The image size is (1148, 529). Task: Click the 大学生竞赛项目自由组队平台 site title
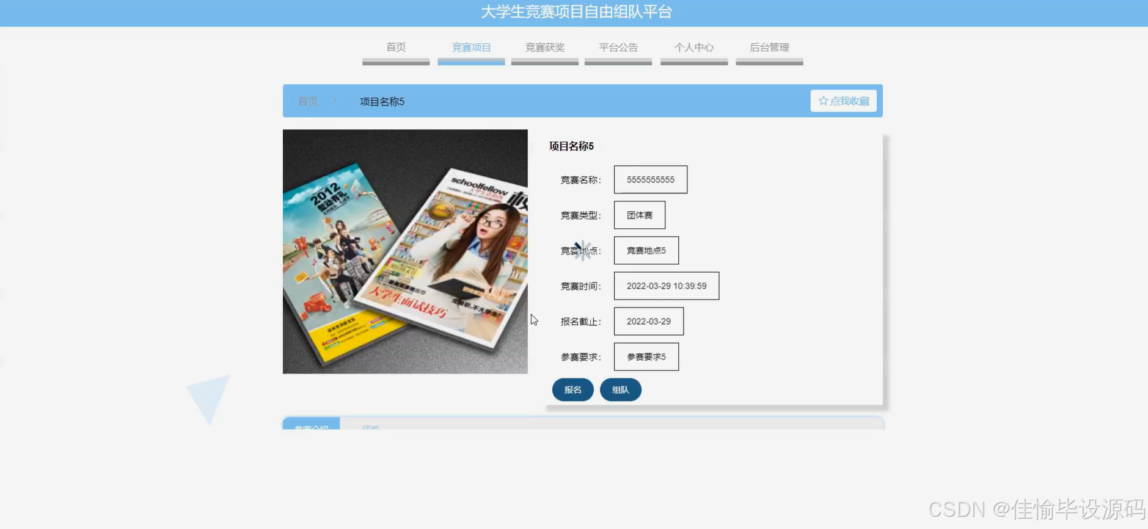tap(576, 12)
